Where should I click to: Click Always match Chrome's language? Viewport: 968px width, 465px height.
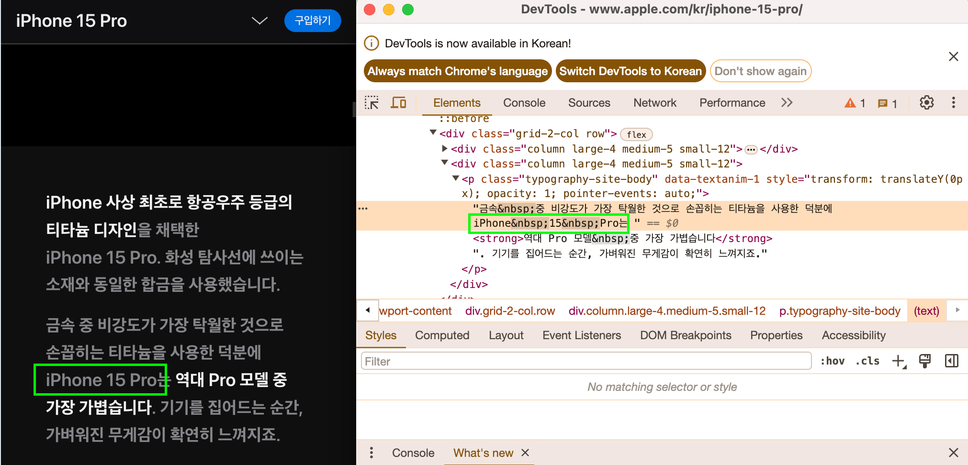458,71
